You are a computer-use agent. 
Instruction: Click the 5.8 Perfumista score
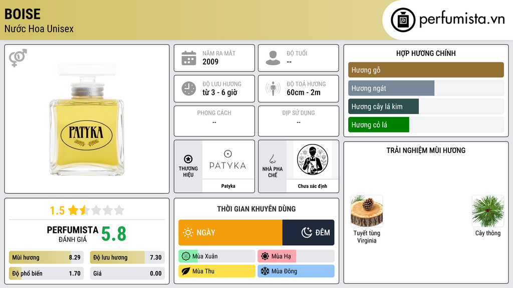coord(114,234)
